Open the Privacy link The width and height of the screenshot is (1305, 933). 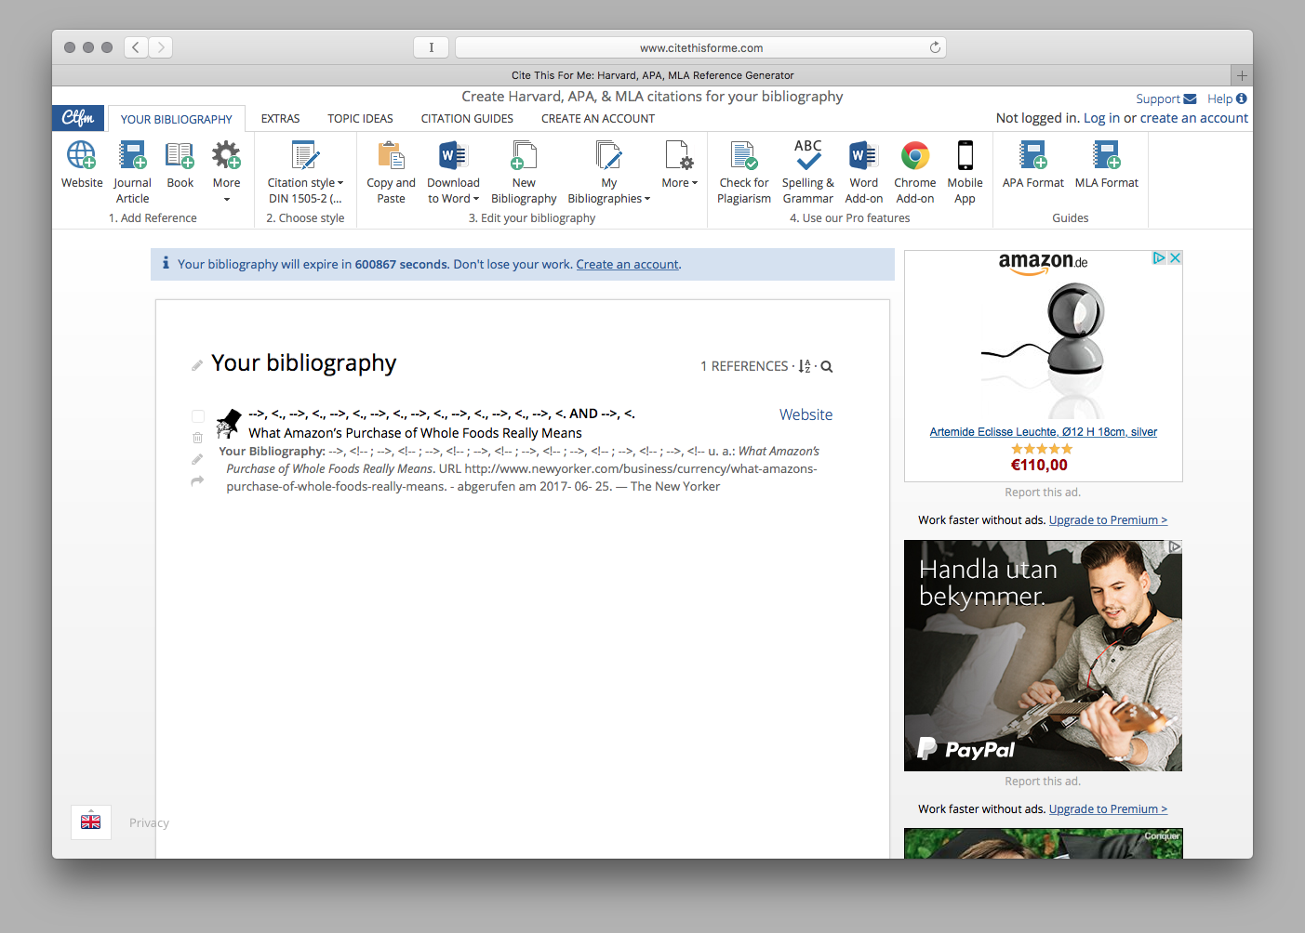(149, 823)
